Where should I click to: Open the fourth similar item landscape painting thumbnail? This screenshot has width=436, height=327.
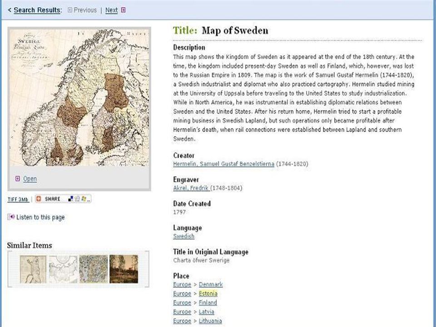124,269
